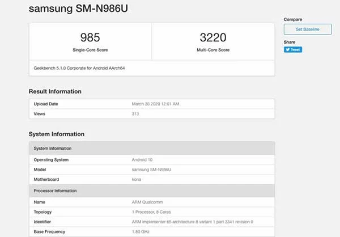Click the samsung SM-N986U model value

point(151,170)
